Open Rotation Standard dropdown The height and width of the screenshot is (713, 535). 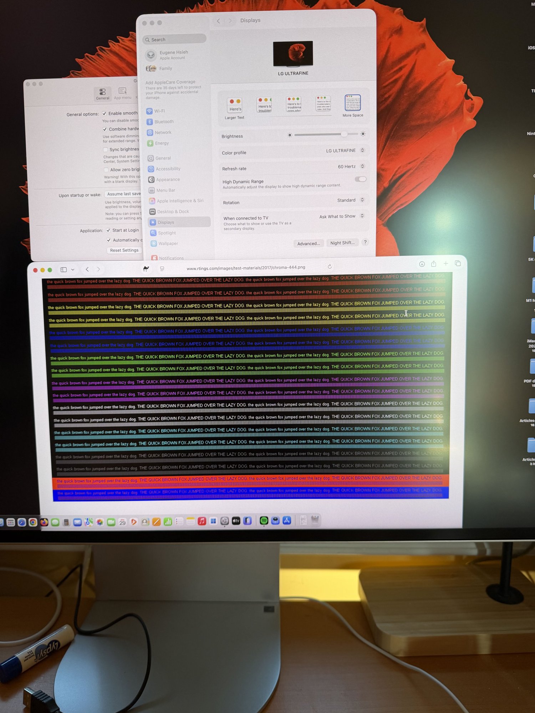(x=351, y=200)
